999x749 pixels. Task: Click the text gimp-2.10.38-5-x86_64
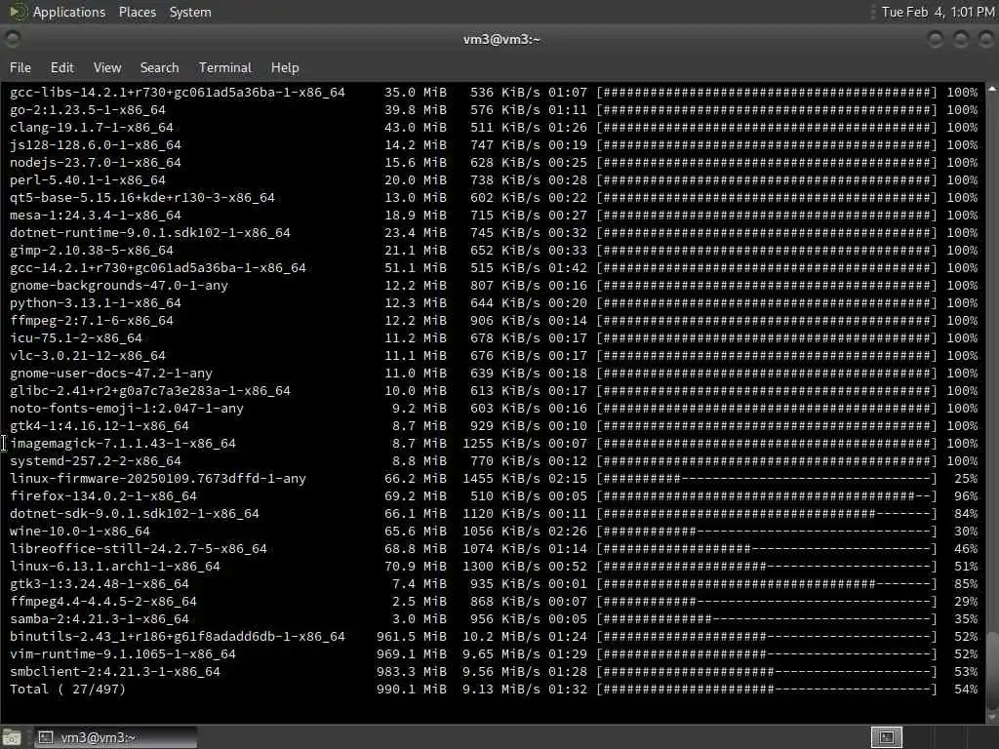[91, 251]
